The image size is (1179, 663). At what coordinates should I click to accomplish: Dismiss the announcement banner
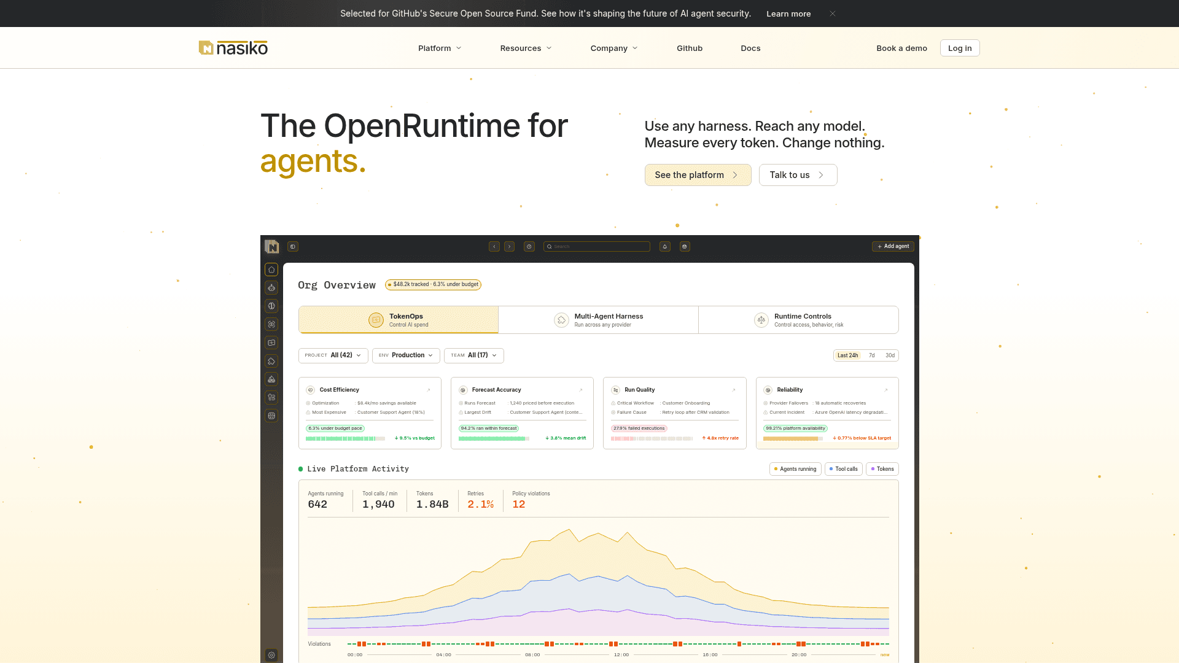(833, 14)
